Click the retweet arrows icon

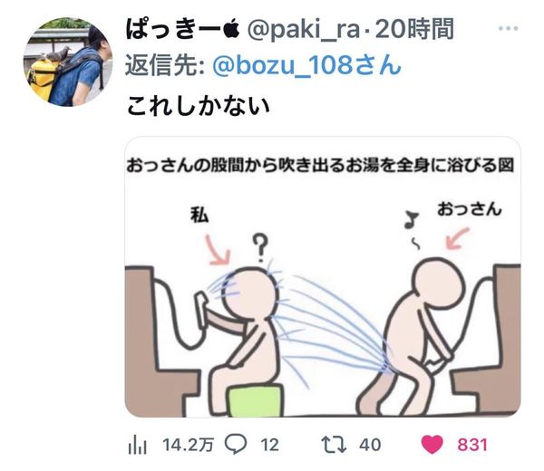point(334,445)
